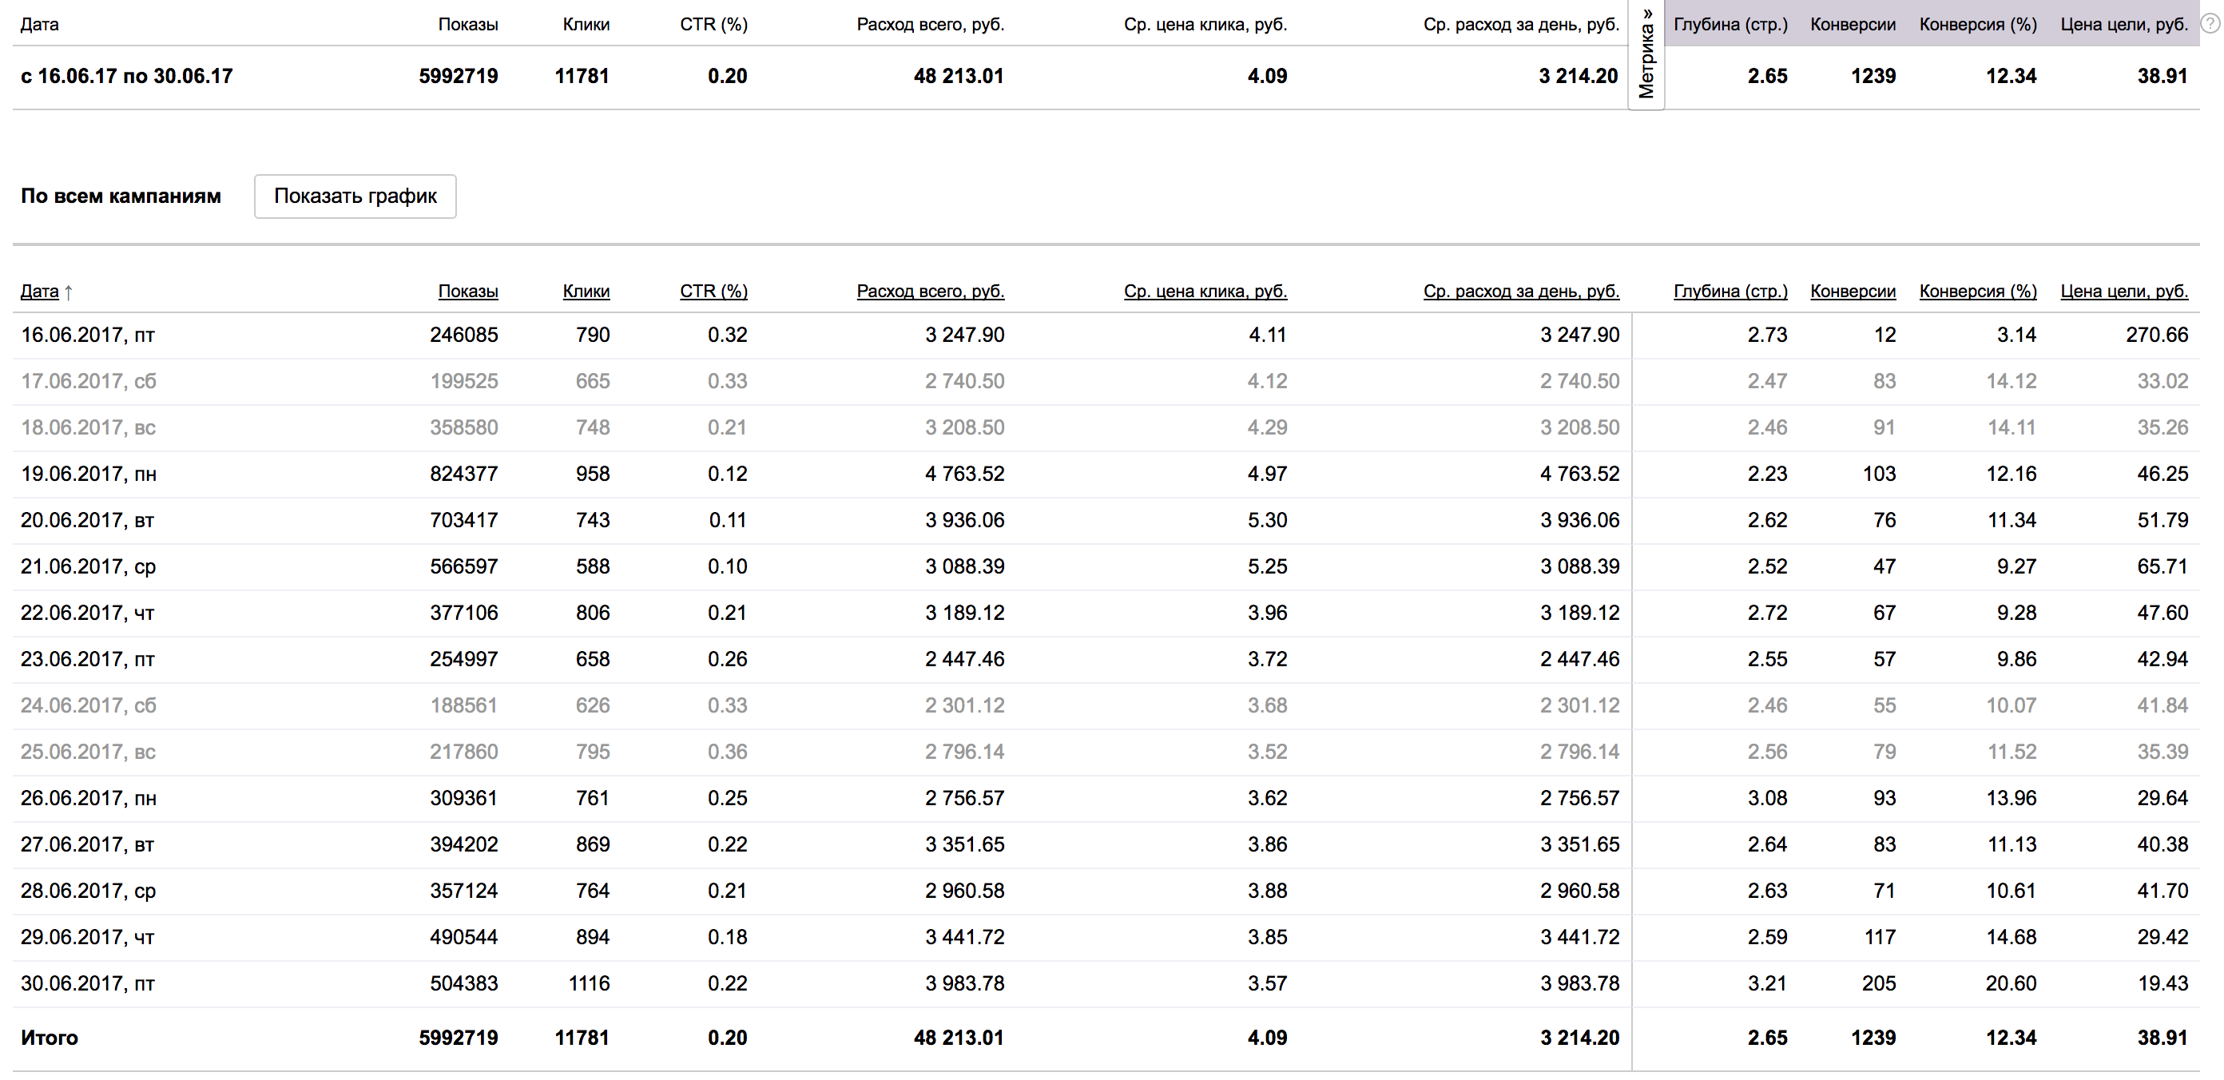Click the Показать график button
This screenshot has height=1080, width=2224.
pos(355,196)
